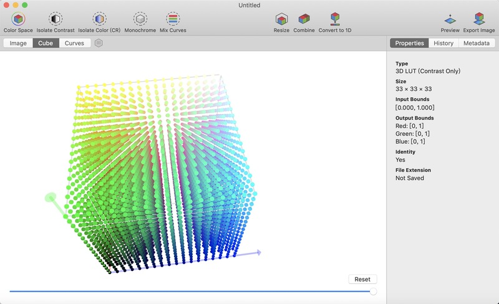This screenshot has width=499, height=304.
Task: Convert LUT with Monochrome tool
Action: 140,23
